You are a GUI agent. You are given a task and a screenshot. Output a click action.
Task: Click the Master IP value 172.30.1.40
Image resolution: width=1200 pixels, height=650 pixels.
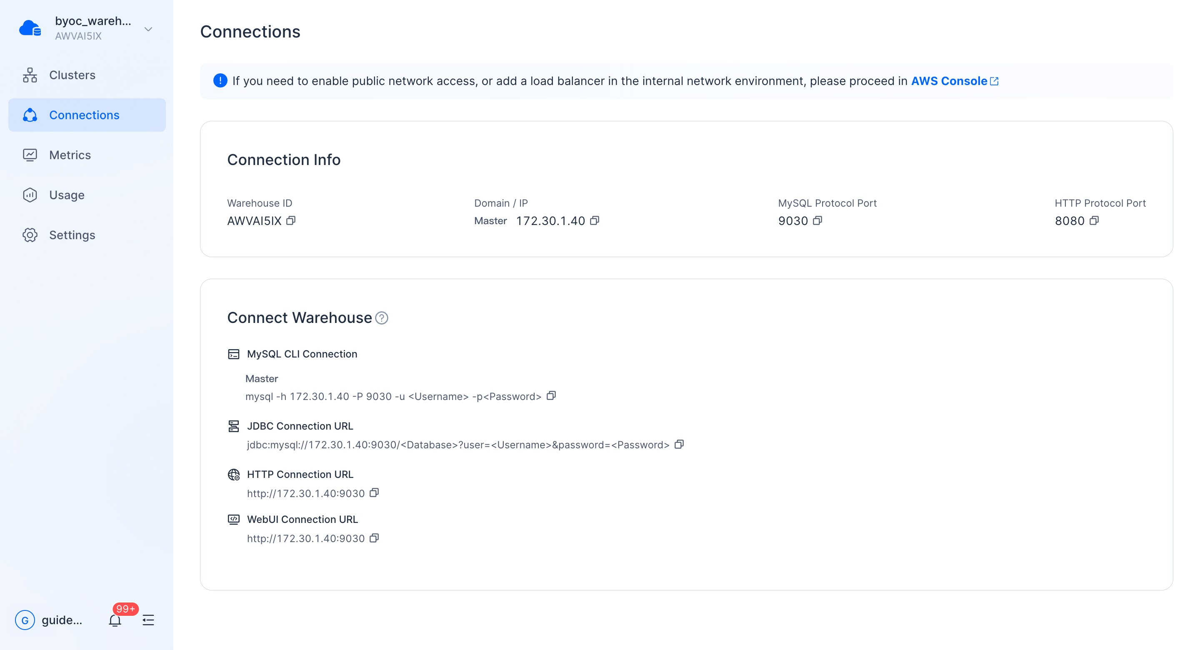550,221
